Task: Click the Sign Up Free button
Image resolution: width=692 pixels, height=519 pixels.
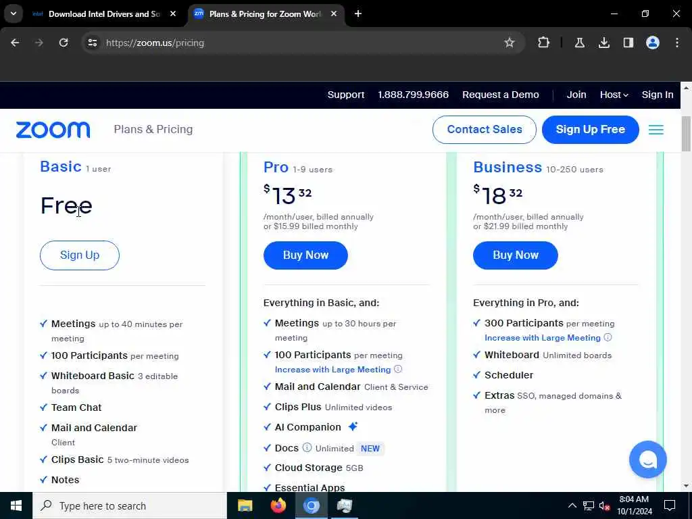Action: [x=590, y=129]
